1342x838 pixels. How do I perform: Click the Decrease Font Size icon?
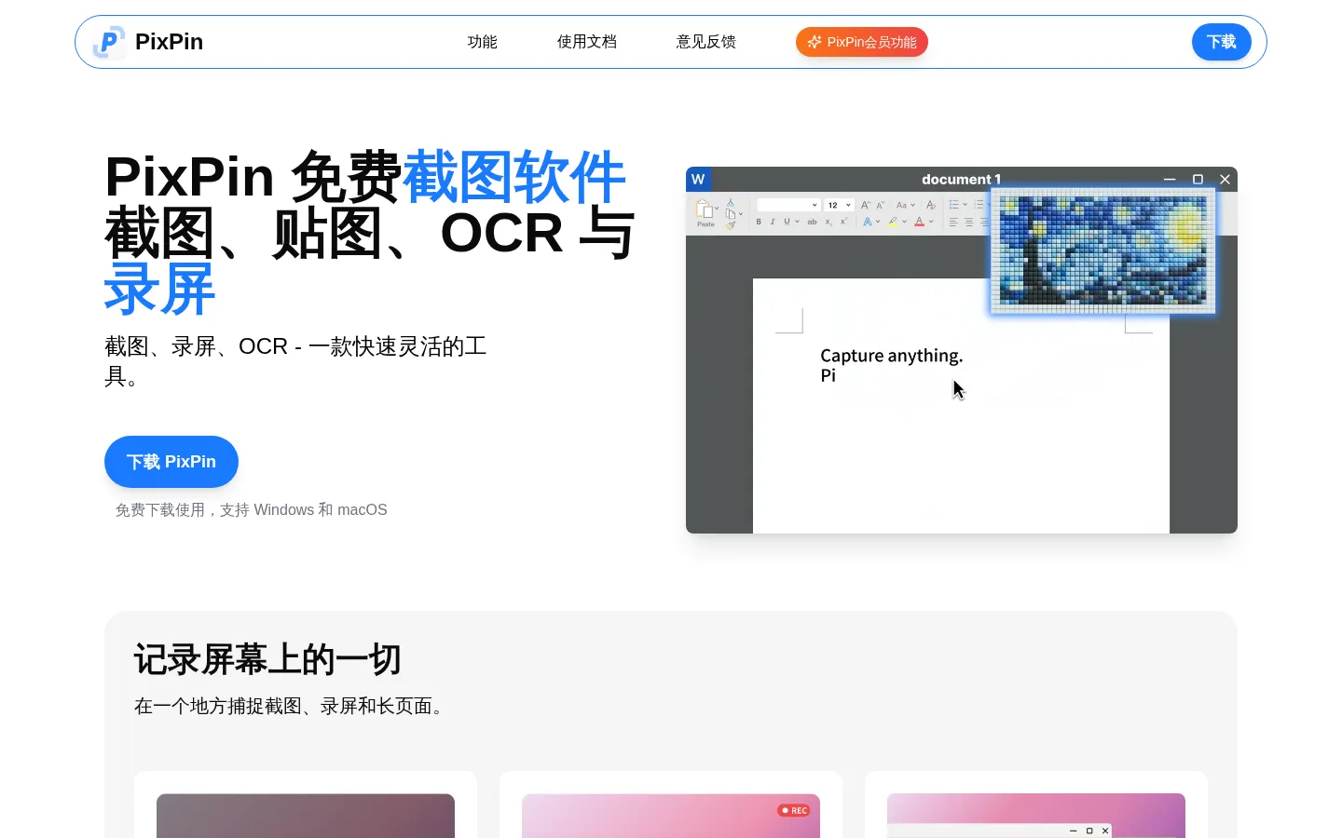[880, 205]
